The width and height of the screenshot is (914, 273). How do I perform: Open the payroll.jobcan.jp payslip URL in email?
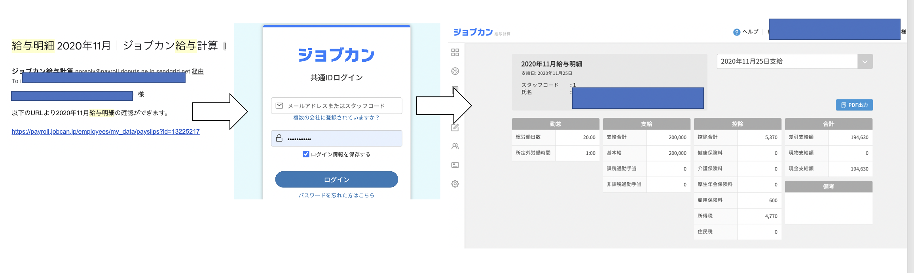click(x=106, y=131)
